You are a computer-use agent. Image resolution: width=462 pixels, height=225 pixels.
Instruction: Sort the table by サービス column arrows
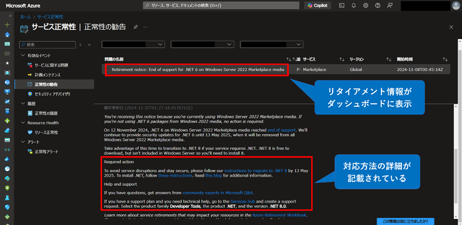coord(342,59)
